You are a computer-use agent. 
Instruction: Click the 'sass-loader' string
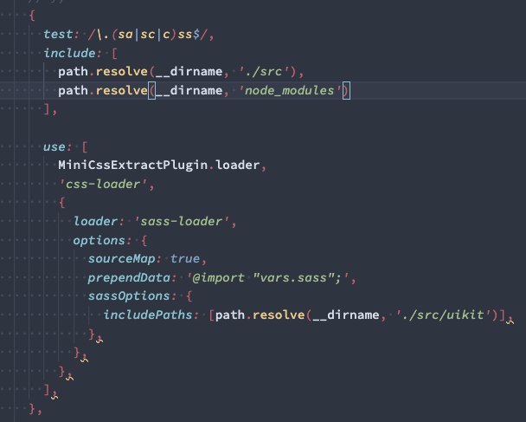click(182, 222)
